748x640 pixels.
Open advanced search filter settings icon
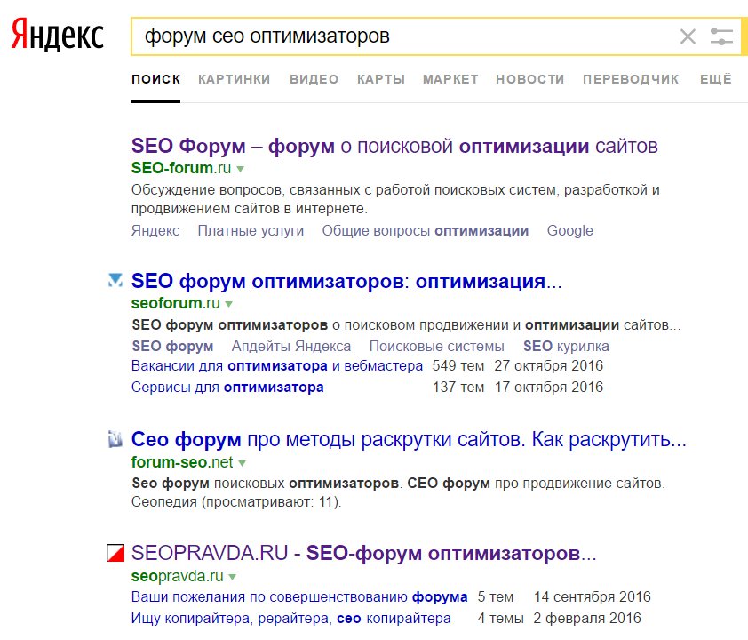click(721, 36)
